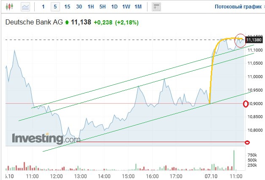Click the 250k volume axis label
The image size is (265, 180).
tap(252, 165)
